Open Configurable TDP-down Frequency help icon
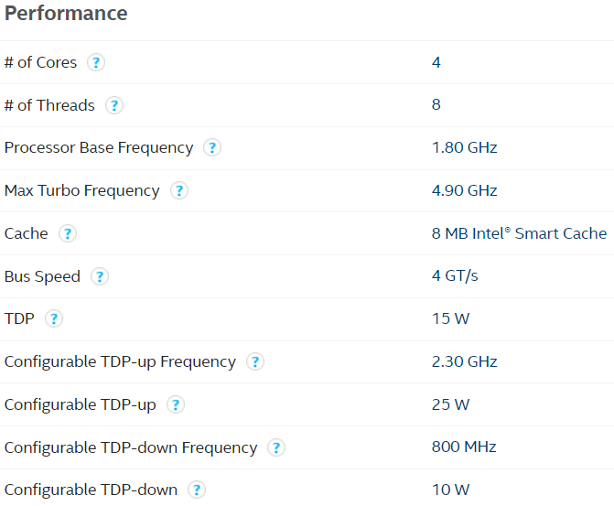 [x=276, y=447]
